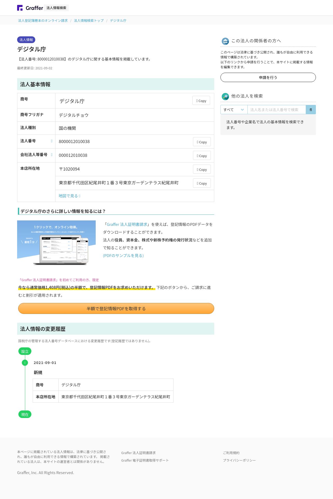
Task: Click the 最終更新日: 2021-09-02 text
Action: [x=35, y=68]
